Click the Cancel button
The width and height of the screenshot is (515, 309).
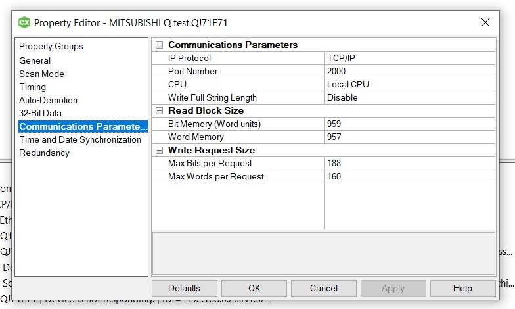coord(323,288)
